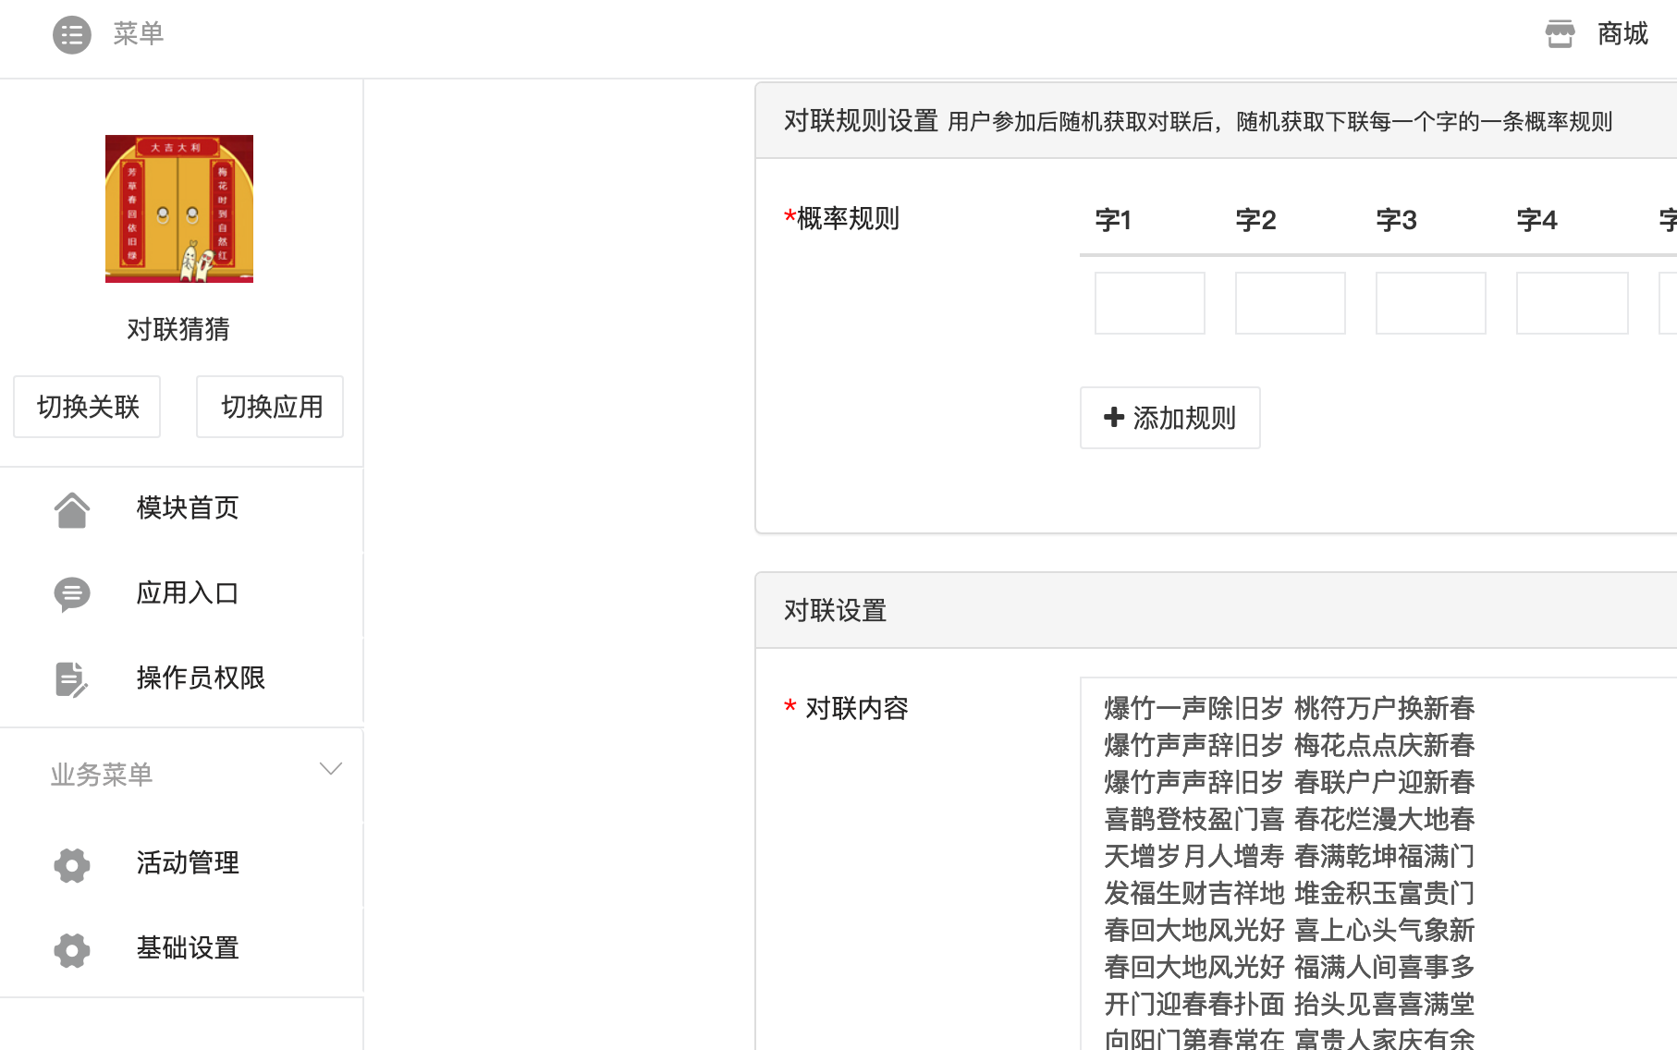Click the 字1 probability input field

(1149, 303)
